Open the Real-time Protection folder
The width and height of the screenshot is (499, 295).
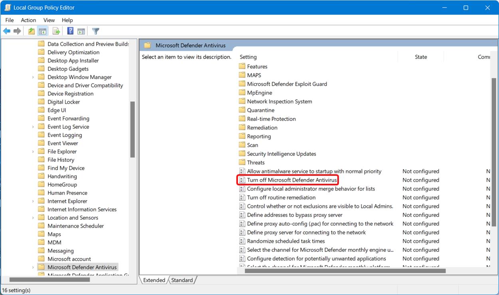(x=271, y=118)
